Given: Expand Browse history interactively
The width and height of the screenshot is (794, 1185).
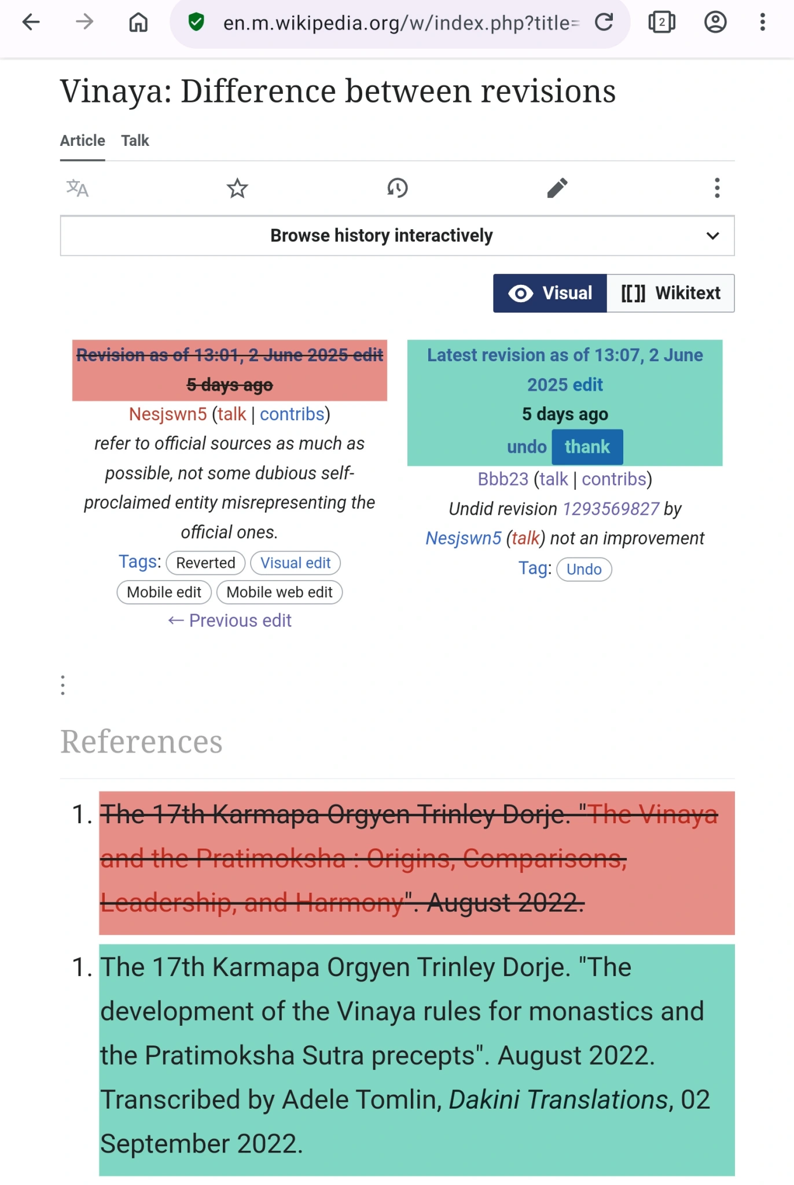Looking at the screenshot, I should 397,236.
